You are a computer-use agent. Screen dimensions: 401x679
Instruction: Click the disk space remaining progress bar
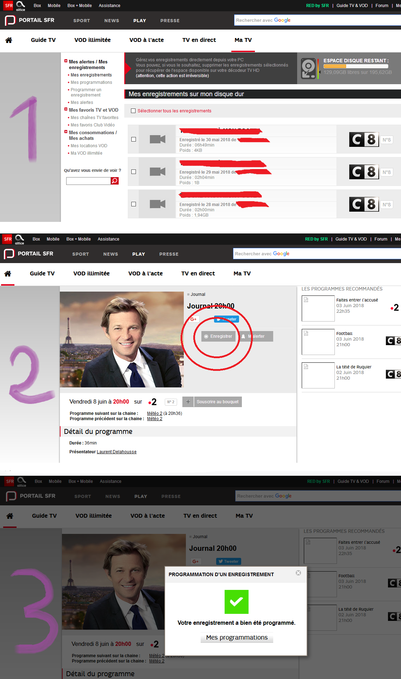[x=356, y=66]
